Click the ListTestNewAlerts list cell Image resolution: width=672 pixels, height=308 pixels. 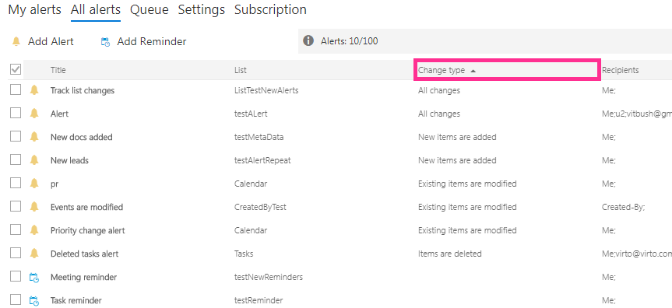coord(266,90)
